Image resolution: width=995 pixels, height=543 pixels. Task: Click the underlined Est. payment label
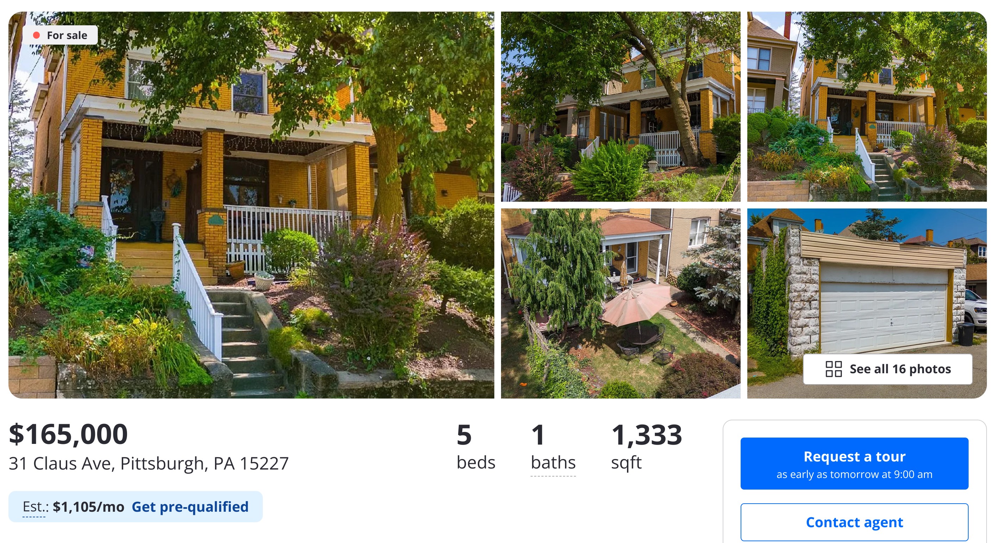pyautogui.click(x=35, y=507)
